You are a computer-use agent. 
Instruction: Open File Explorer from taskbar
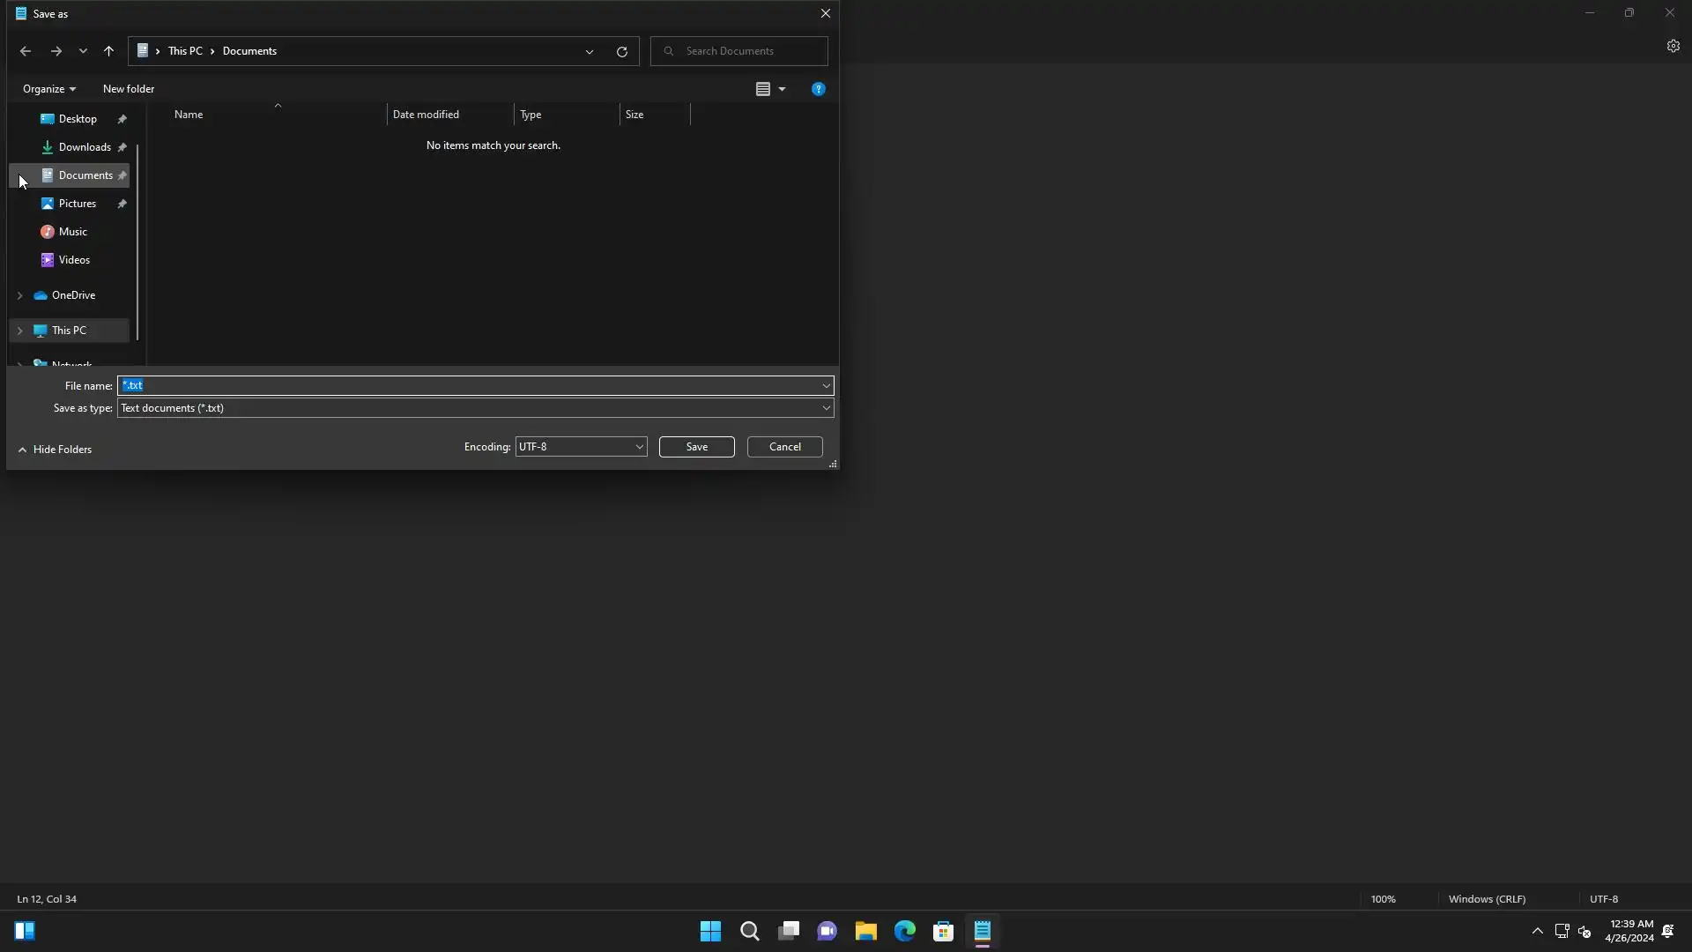tap(865, 931)
